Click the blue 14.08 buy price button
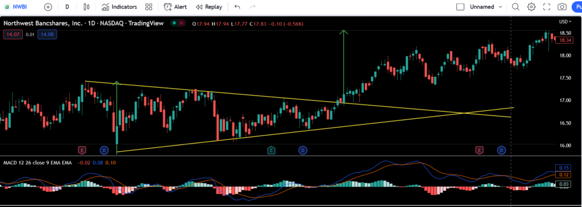Image resolution: width=582 pixels, height=207 pixels. pos(47,35)
